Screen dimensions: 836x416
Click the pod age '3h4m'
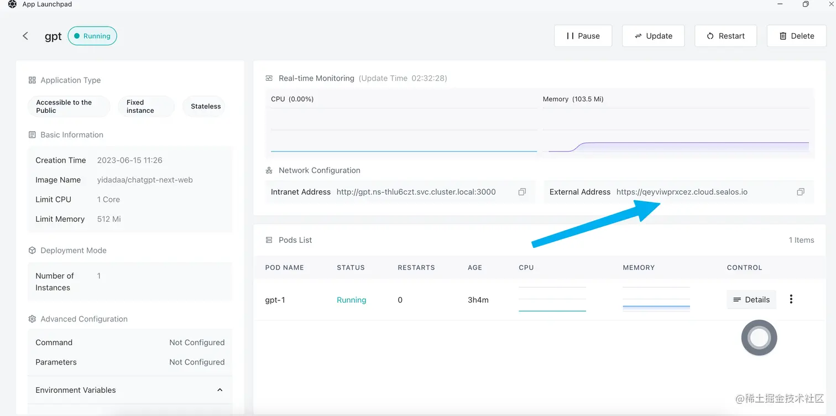(x=478, y=300)
